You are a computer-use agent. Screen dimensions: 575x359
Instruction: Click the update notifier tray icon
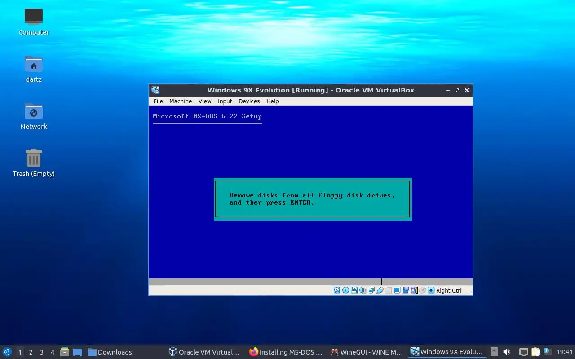[x=547, y=351]
